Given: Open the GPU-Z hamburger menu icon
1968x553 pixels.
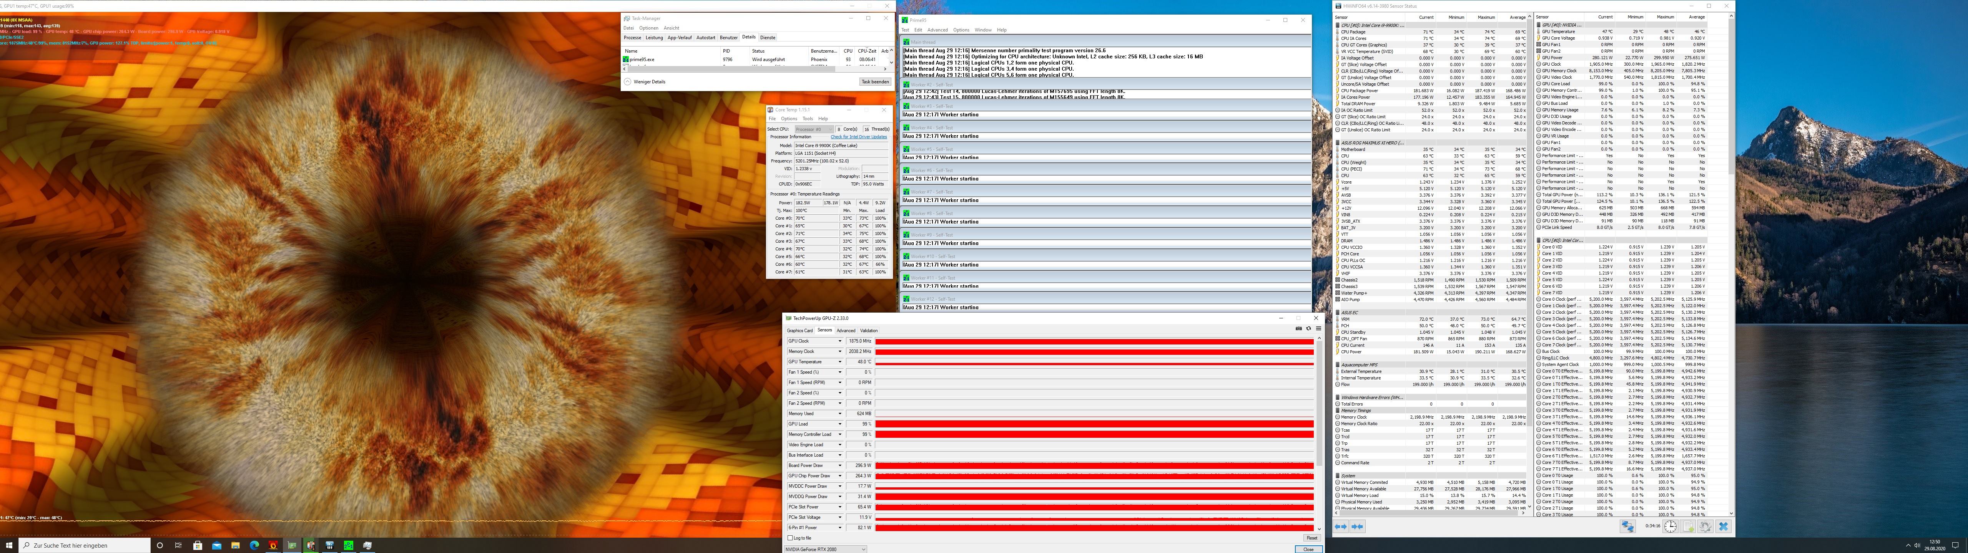Looking at the screenshot, I should pos(1318,328).
